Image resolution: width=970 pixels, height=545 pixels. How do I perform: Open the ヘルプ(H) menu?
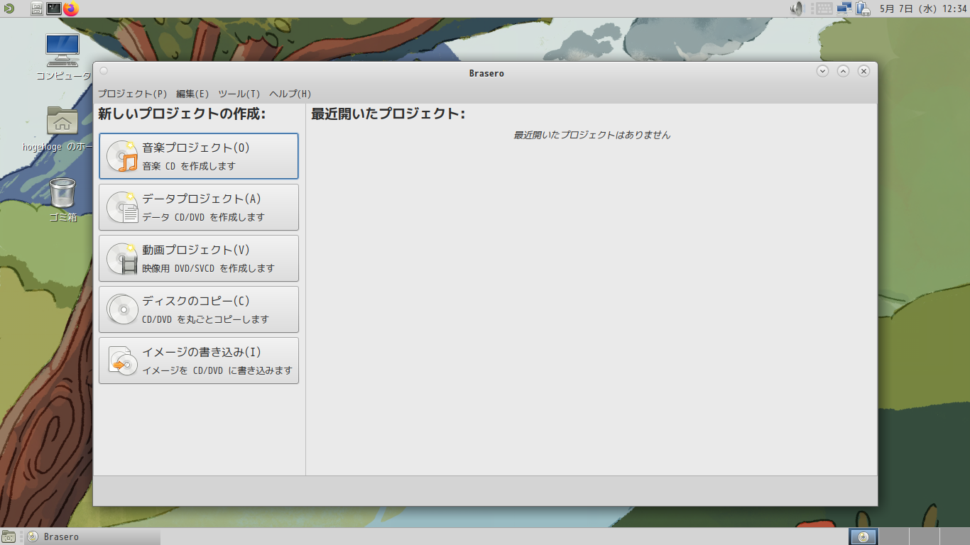click(x=290, y=94)
